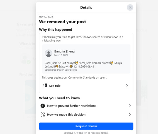The height and width of the screenshot is (134, 158).
Task: Click the See rule book icon
Action: pyautogui.click(x=45, y=86)
